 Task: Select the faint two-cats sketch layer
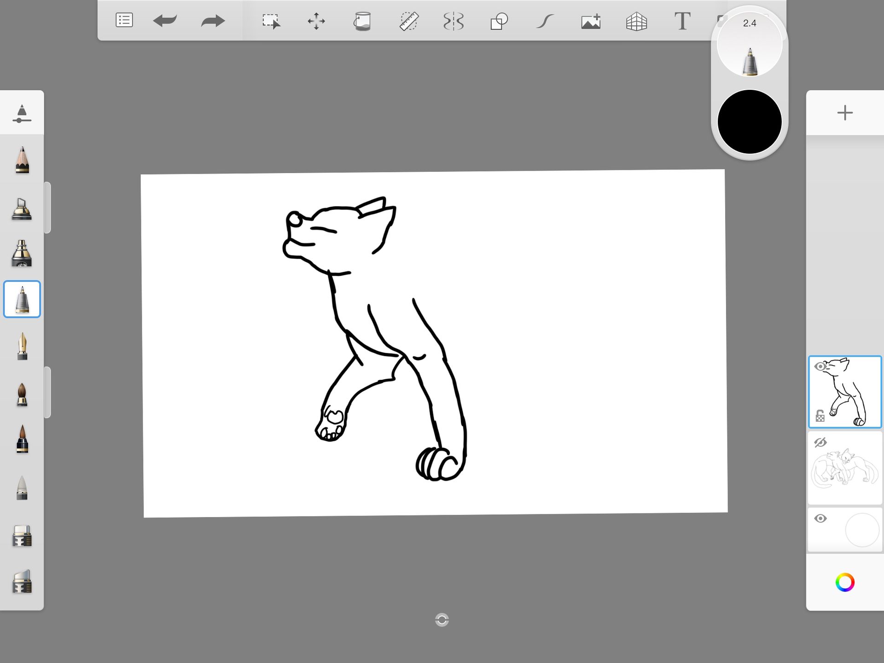click(845, 468)
